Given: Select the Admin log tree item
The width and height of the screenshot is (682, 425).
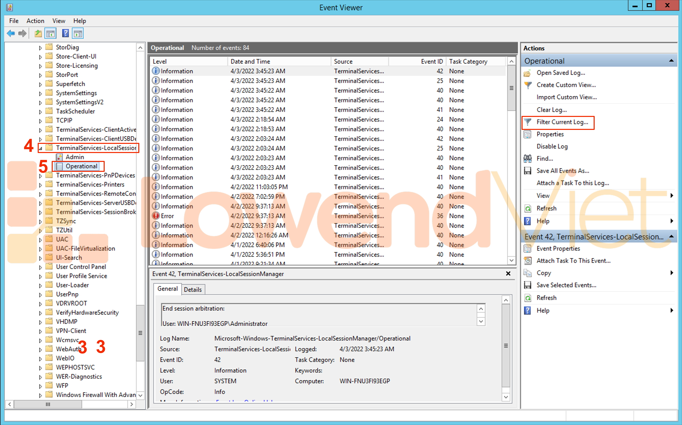Looking at the screenshot, I should 75,157.
